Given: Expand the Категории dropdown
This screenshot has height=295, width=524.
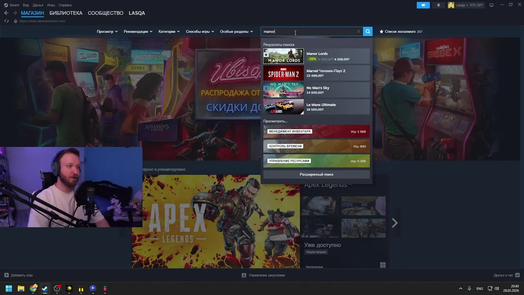Looking at the screenshot, I should point(169,32).
